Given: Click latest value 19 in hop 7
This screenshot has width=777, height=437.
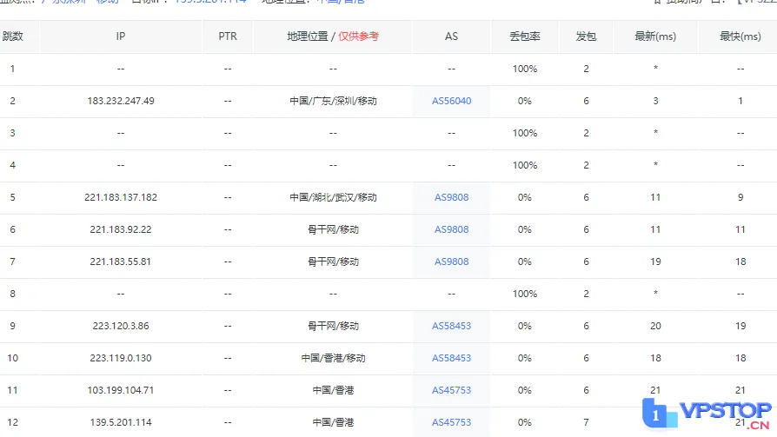Looking at the screenshot, I should 655,262.
